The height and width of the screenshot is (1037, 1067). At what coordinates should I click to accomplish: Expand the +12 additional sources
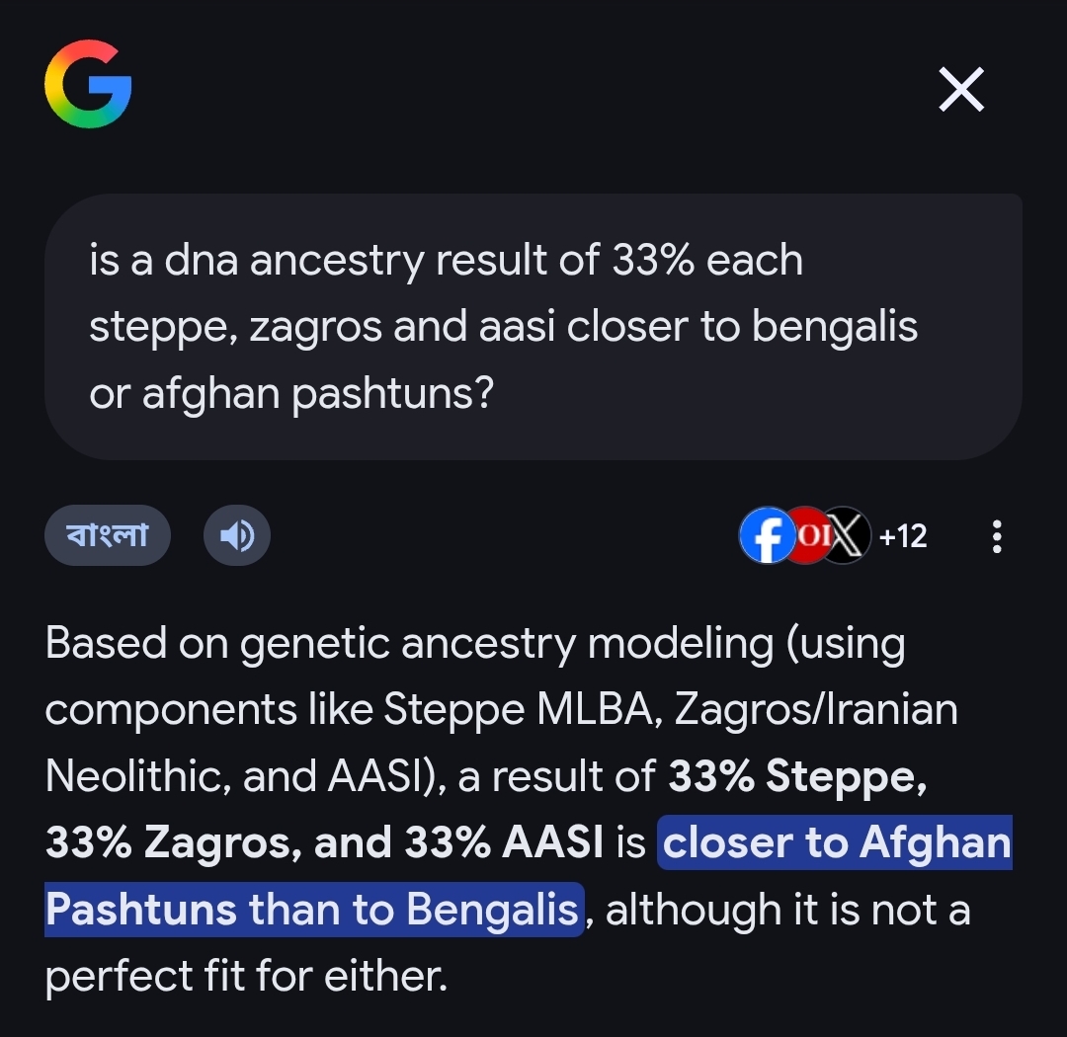(x=905, y=535)
